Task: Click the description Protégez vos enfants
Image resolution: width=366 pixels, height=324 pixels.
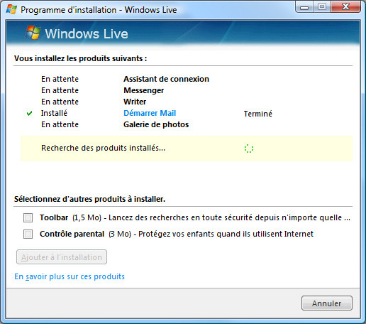Action: 226,234
